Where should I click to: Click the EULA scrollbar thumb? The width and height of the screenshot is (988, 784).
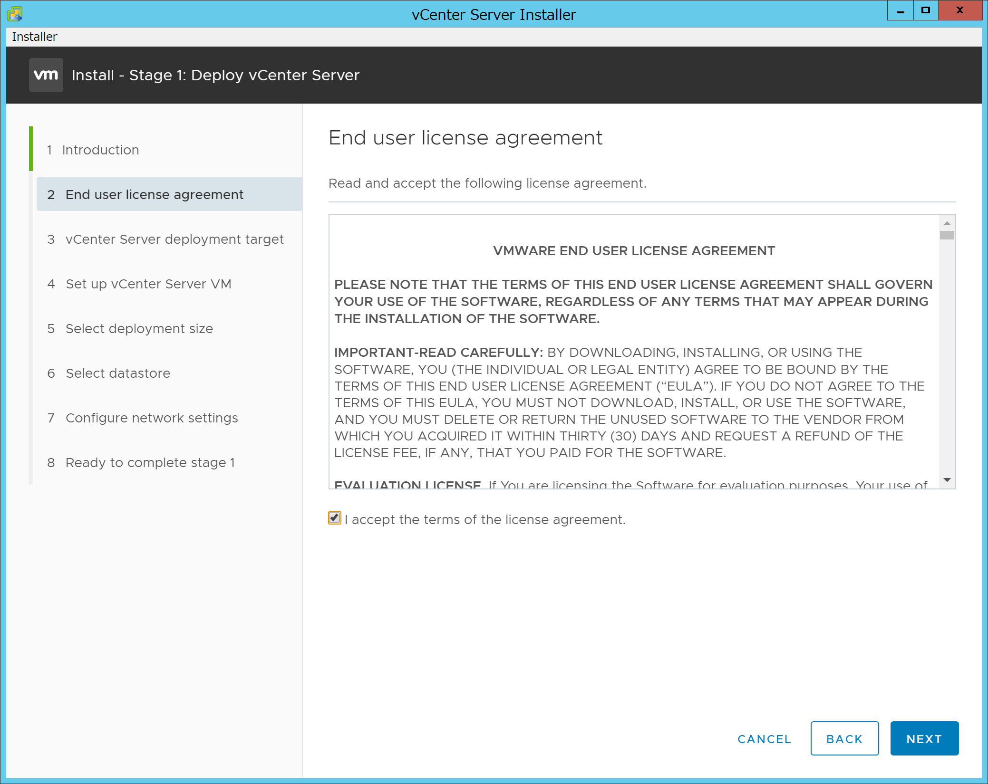pyautogui.click(x=947, y=235)
